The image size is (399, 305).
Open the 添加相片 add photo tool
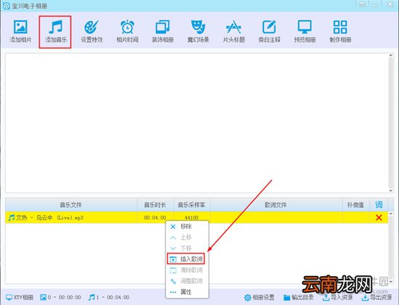point(20,32)
